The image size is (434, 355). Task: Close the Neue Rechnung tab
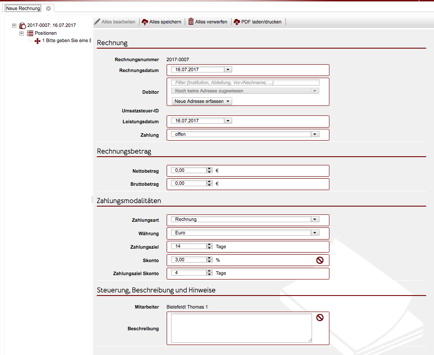(x=48, y=8)
